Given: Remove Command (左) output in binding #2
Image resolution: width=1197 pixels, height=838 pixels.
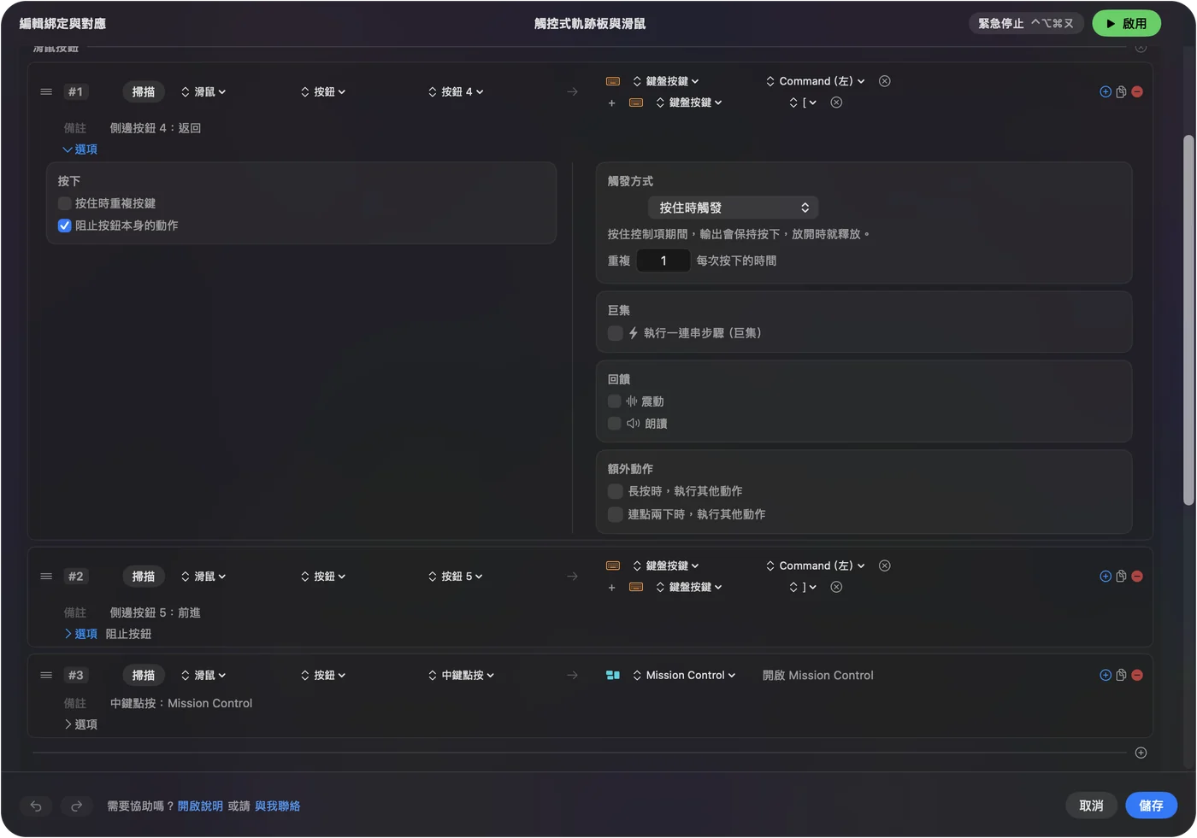Looking at the screenshot, I should (x=885, y=566).
